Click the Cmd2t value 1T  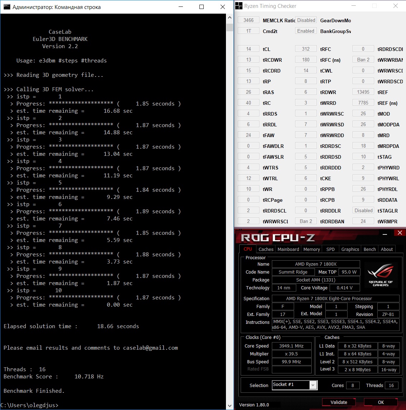[249, 31]
